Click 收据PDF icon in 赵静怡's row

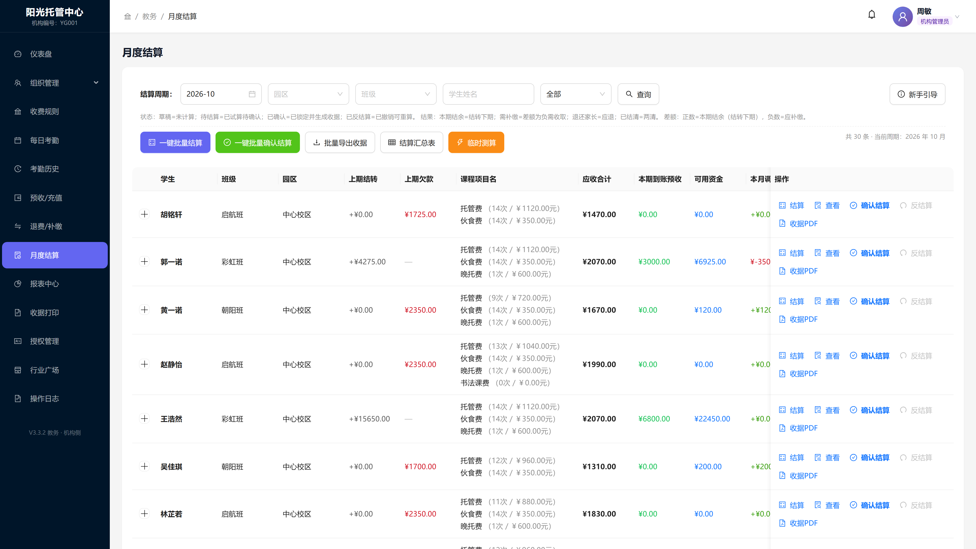782,374
